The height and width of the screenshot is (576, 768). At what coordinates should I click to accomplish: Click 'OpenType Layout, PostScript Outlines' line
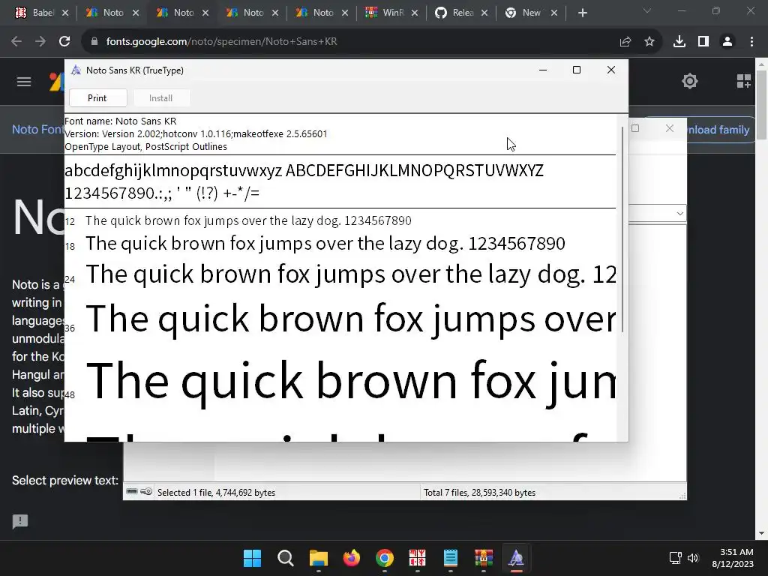point(146,146)
